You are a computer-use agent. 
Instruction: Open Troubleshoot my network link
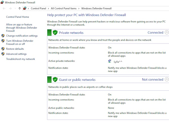pyautogui.click(x=21, y=59)
